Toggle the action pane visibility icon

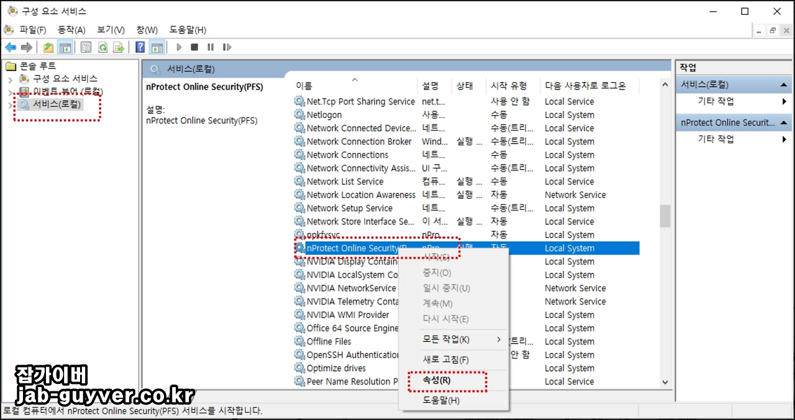[x=157, y=47]
